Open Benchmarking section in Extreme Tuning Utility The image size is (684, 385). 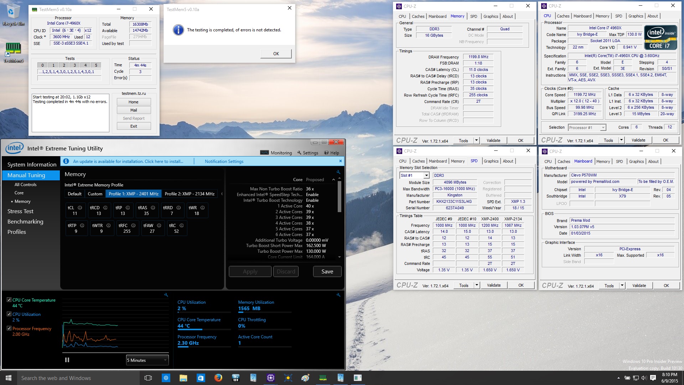[x=25, y=221]
